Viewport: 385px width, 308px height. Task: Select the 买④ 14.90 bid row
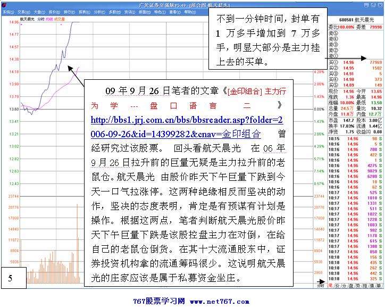coord(356,79)
